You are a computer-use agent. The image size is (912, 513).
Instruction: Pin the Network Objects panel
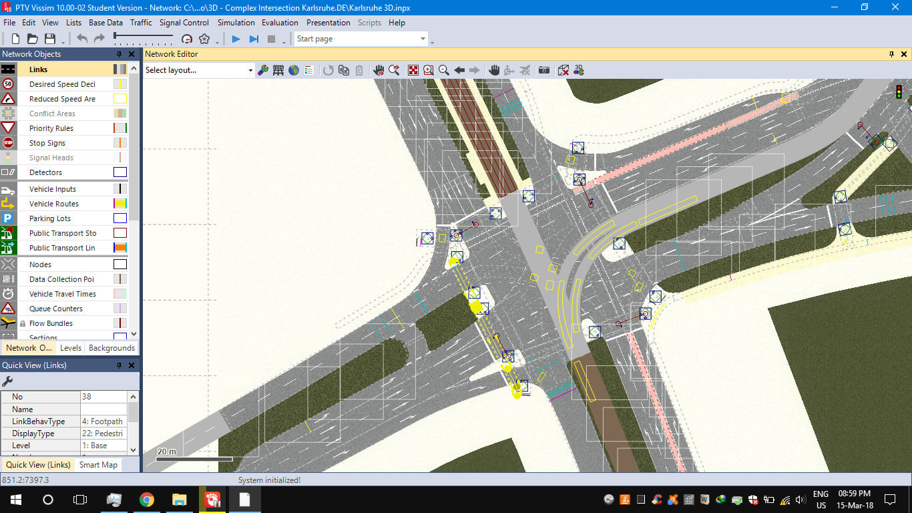(x=120, y=54)
